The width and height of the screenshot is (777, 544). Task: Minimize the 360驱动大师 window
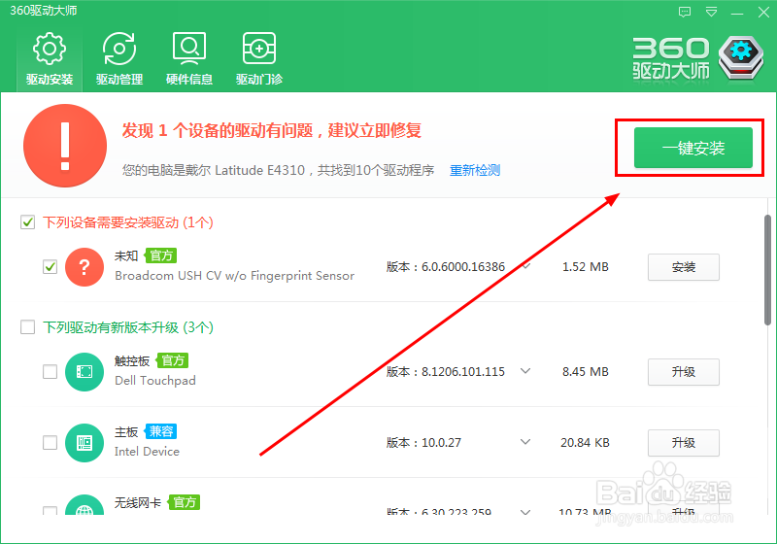click(x=737, y=13)
